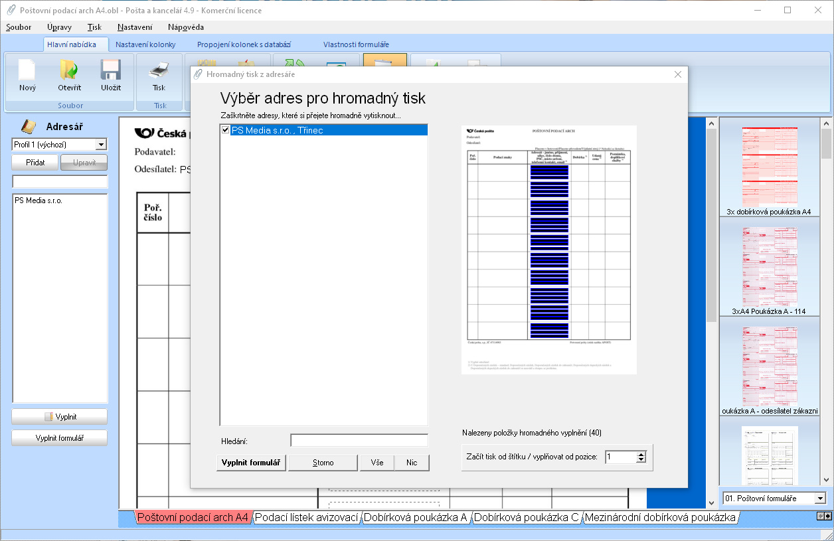Expand the Profil 1 (výchozí) dropdown

[101, 145]
